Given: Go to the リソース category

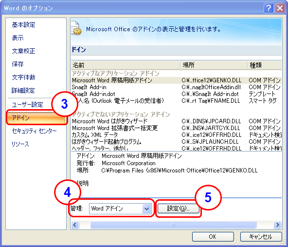Looking at the screenshot, I should click(20, 144).
